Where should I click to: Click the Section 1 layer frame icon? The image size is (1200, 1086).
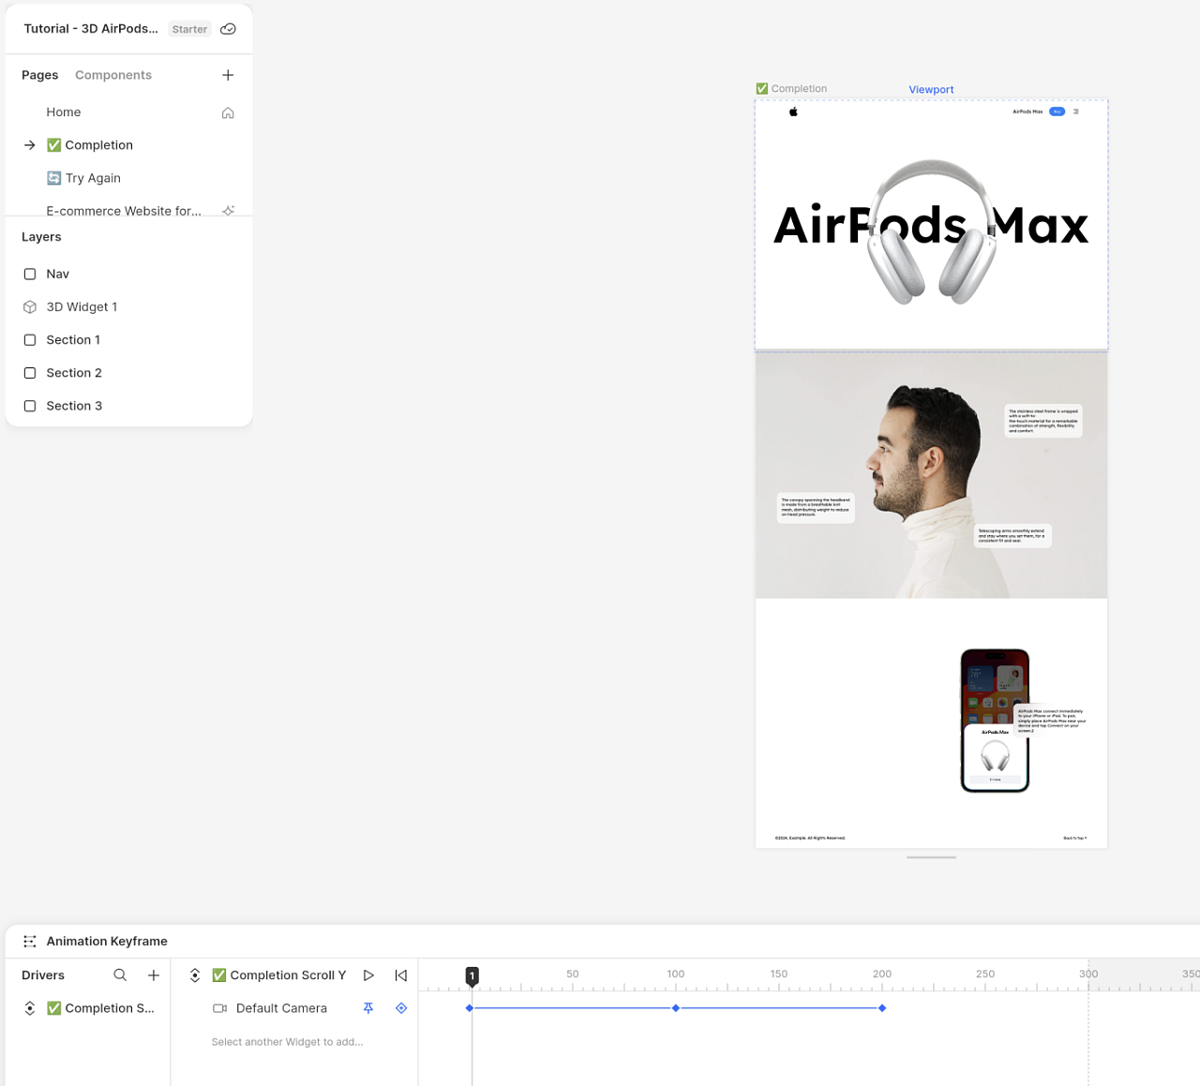pyautogui.click(x=30, y=340)
